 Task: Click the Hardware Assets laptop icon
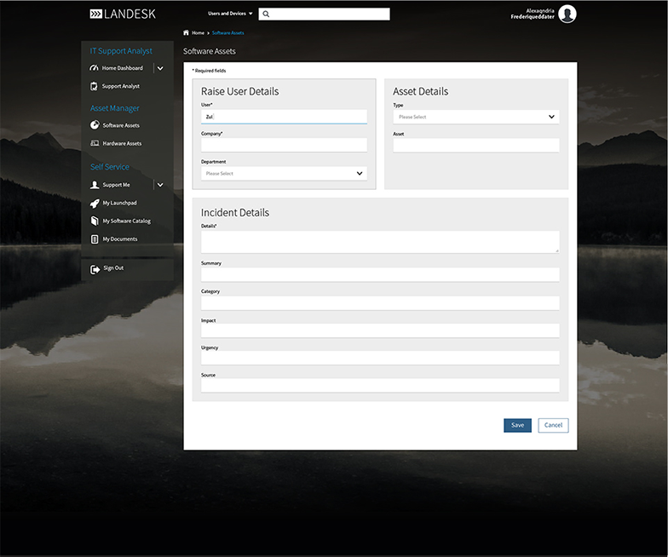click(95, 143)
